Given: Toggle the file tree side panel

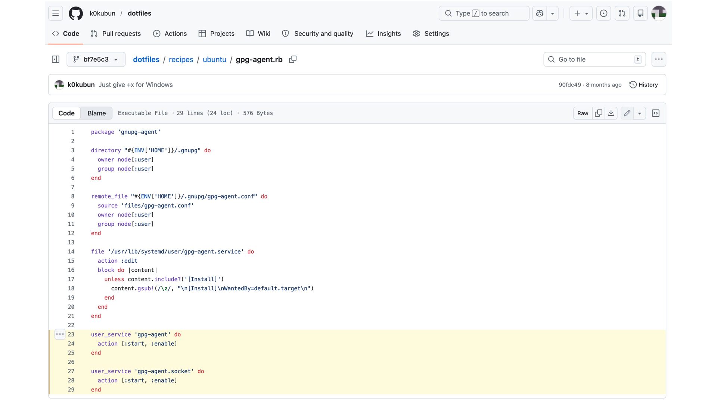Looking at the screenshot, I should 56,59.
